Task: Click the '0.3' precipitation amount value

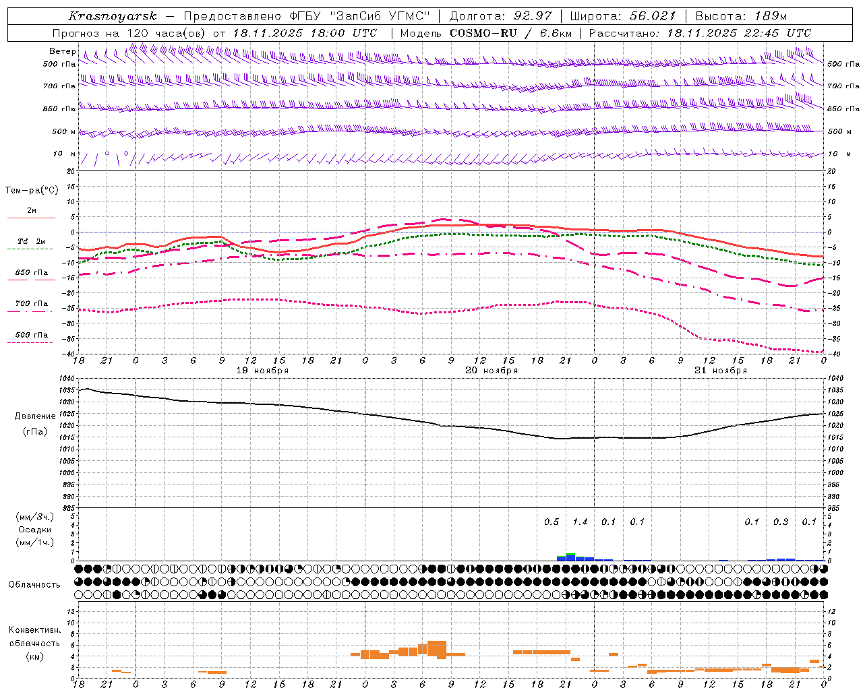Action: tap(781, 522)
